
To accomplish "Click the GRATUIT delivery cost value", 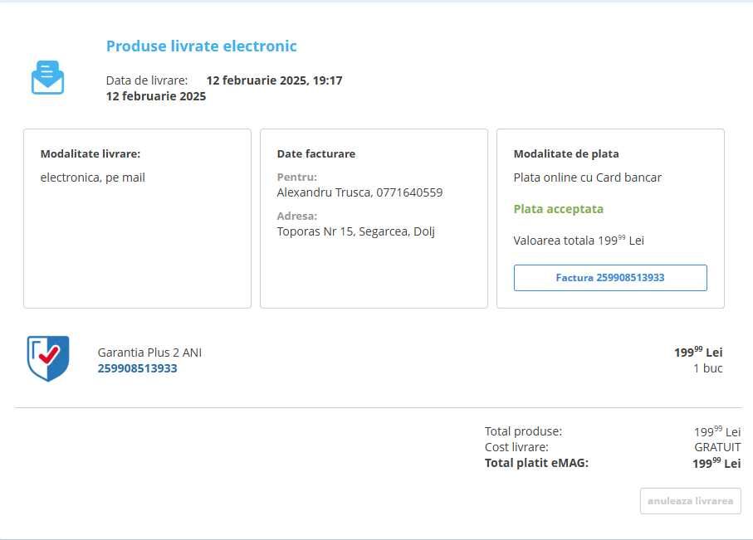I will [717, 447].
